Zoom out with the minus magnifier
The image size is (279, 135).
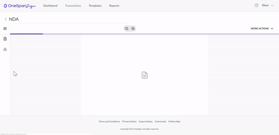(127, 29)
